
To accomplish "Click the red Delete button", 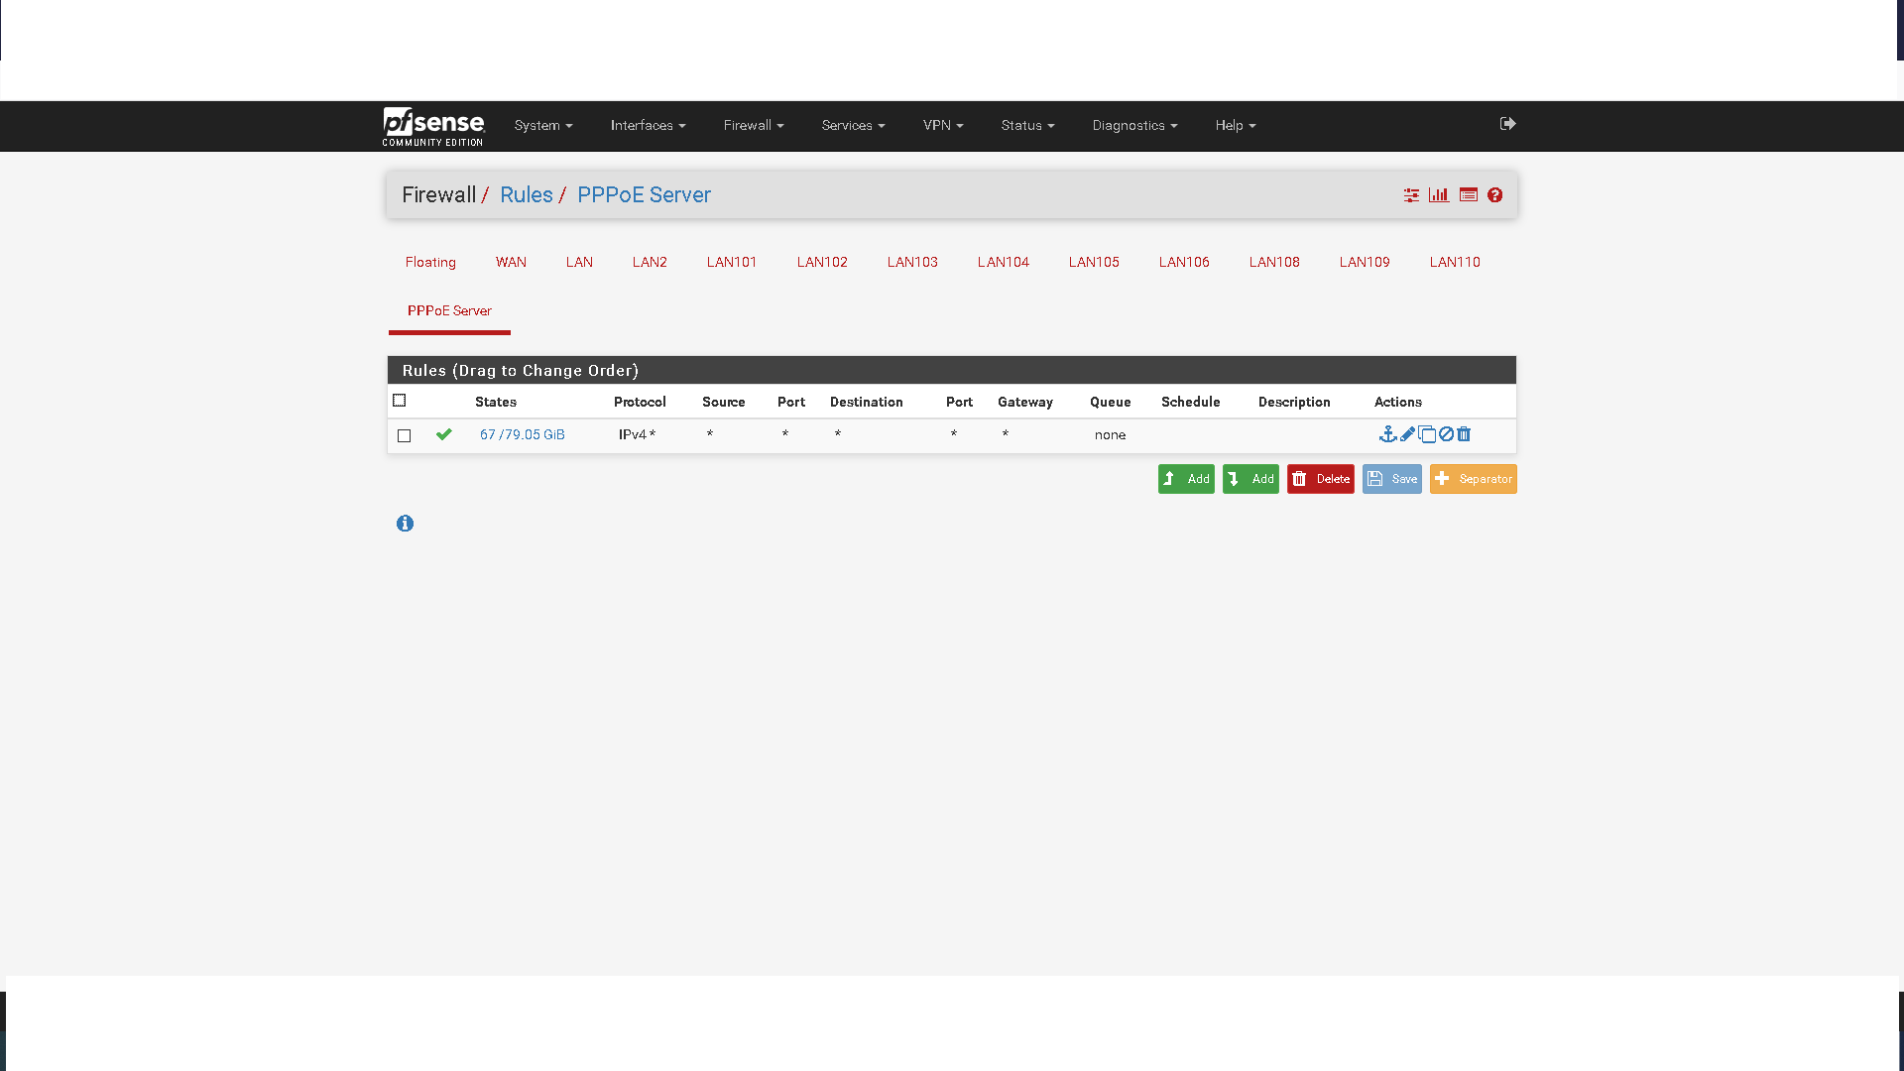I will (1321, 479).
